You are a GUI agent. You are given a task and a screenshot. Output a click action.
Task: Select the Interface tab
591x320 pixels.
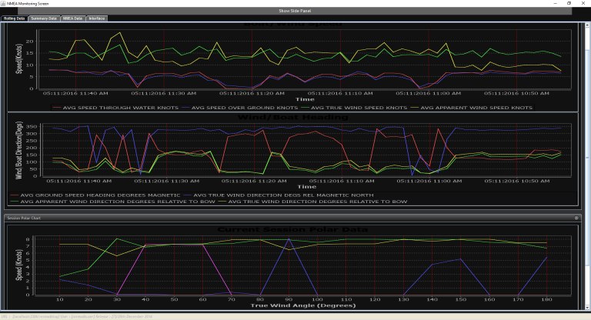[97, 18]
